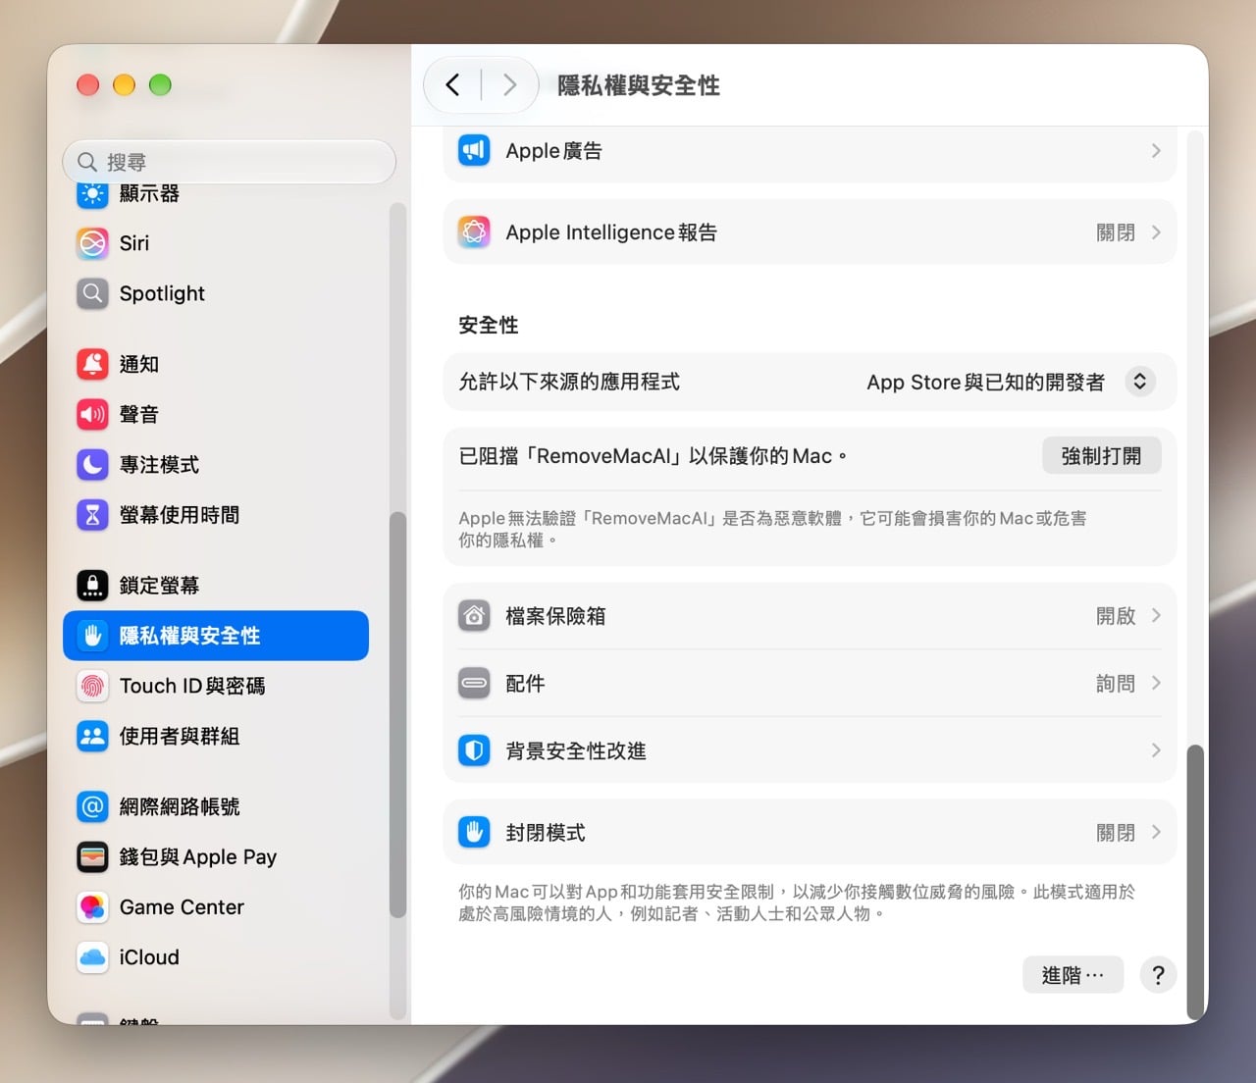Open the 允許以下來源的應用程式 popup menu
Viewport: 1256px width, 1083px height.
tap(1139, 382)
